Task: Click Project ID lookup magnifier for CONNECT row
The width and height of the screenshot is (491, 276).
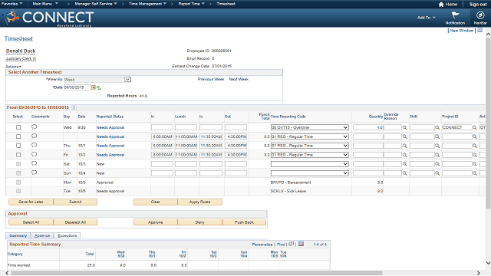Action: tap(475, 128)
